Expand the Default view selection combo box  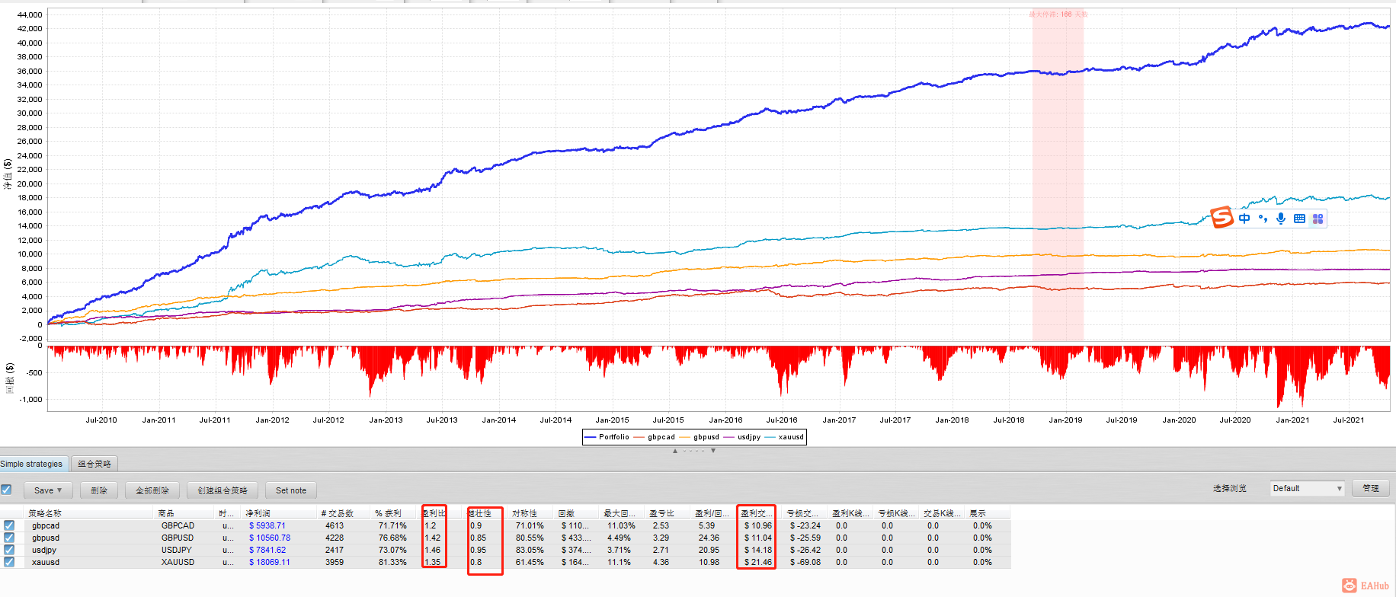coord(1308,488)
